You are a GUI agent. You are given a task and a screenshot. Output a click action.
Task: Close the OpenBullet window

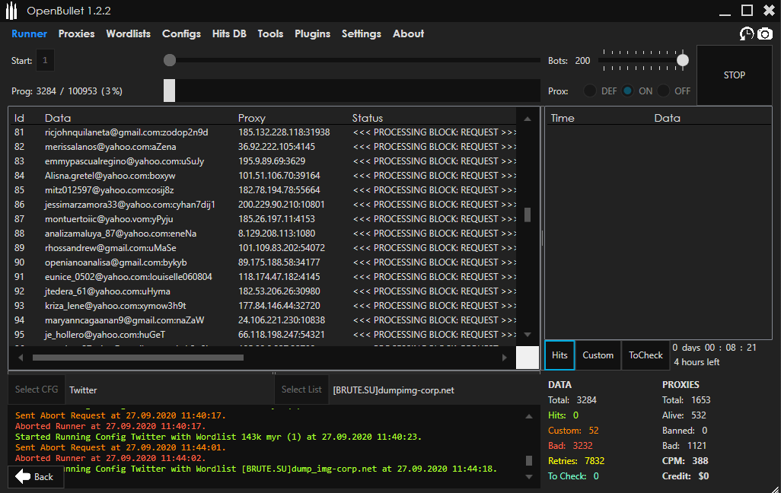pos(769,11)
